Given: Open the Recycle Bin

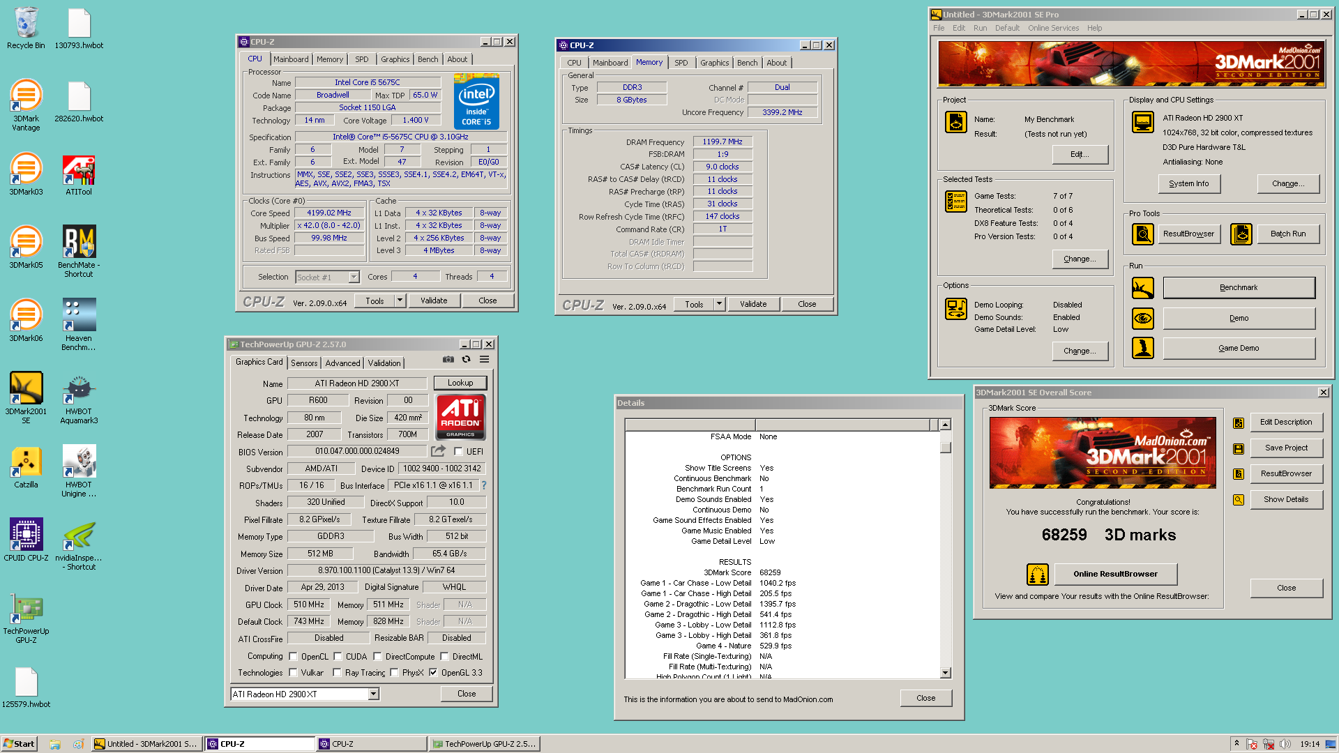Looking at the screenshot, I should [26, 28].
